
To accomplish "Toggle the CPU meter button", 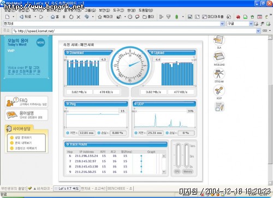I will click(177, 171).
